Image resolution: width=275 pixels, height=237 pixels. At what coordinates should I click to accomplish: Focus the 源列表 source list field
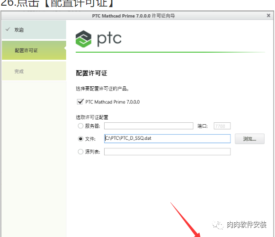tap(167, 152)
